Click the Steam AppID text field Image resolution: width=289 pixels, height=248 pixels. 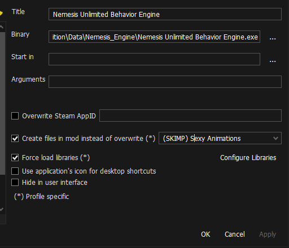click(x=190, y=116)
